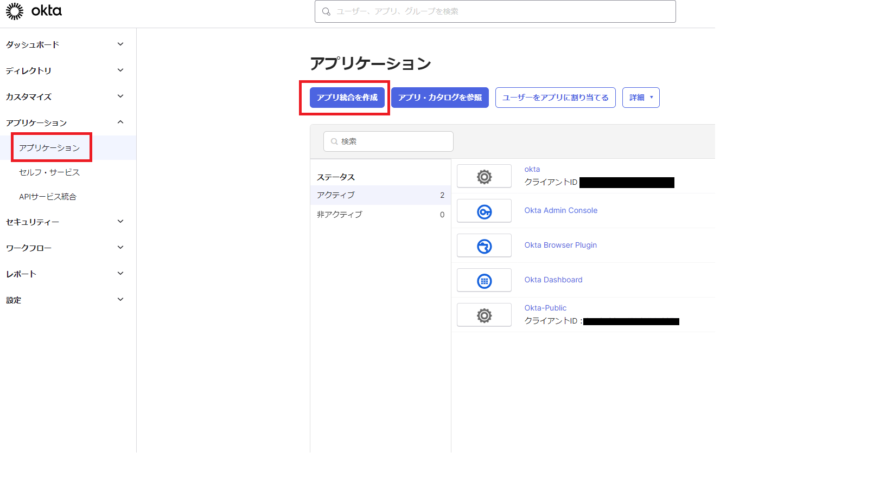The image size is (892, 491).
Task: Expand カスタマイズ menu chevron
Action: (120, 96)
